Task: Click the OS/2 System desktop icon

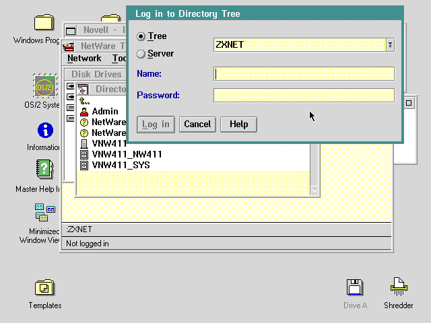Action: [45, 85]
